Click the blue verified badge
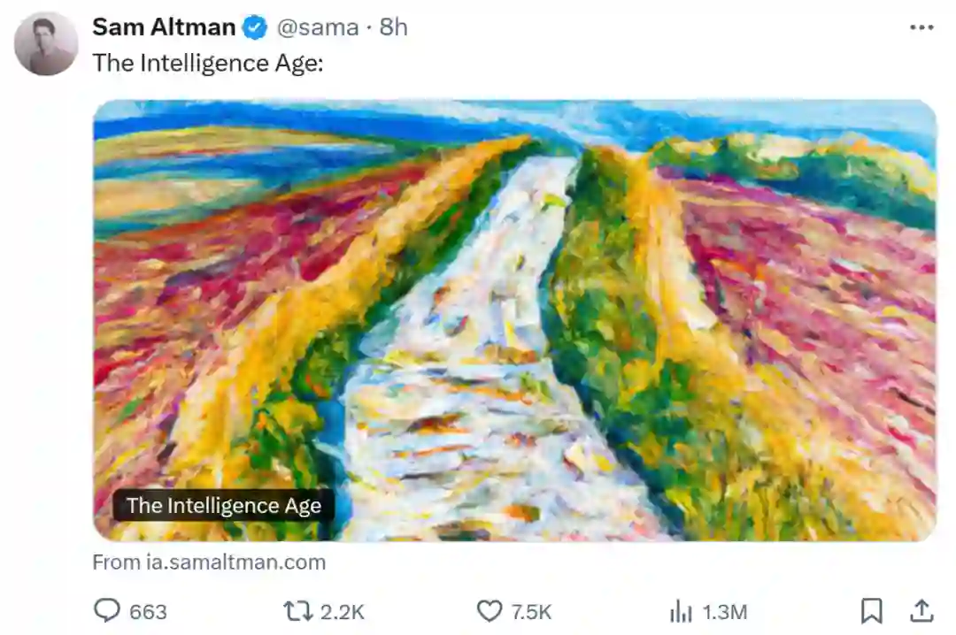Viewport: 956px width, 635px height. (x=256, y=28)
